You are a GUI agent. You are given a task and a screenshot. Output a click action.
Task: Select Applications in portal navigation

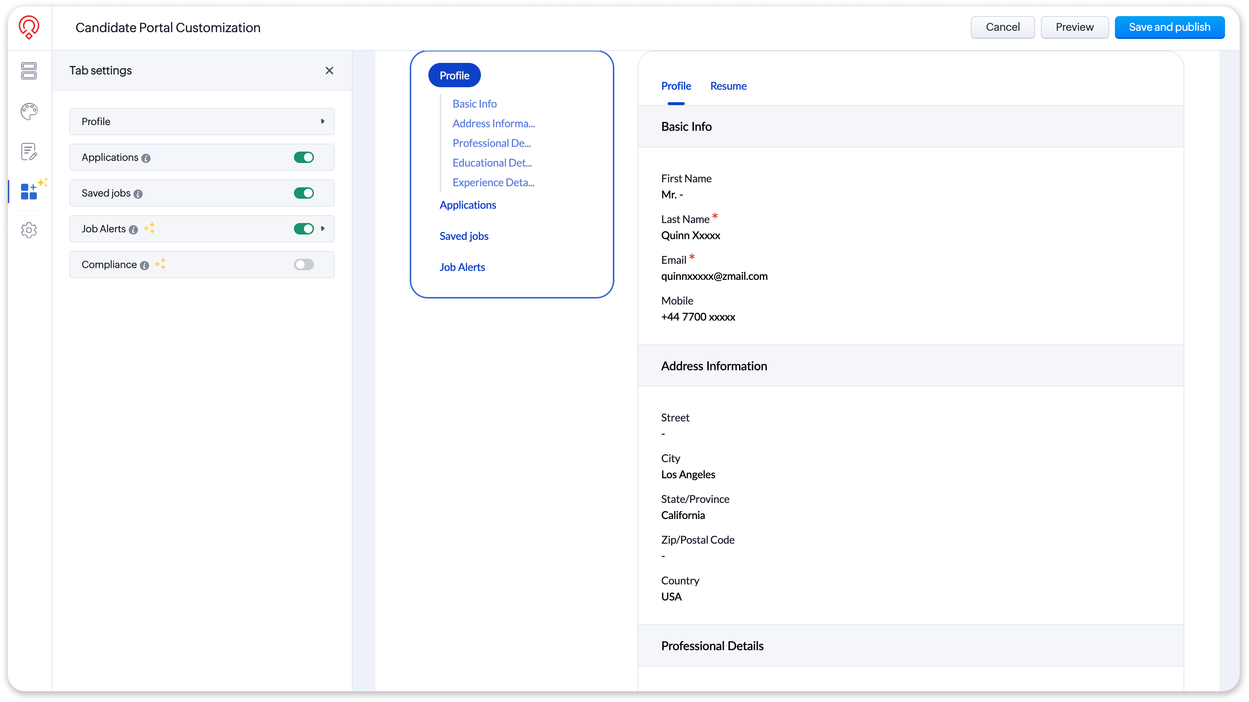pos(467,205)
